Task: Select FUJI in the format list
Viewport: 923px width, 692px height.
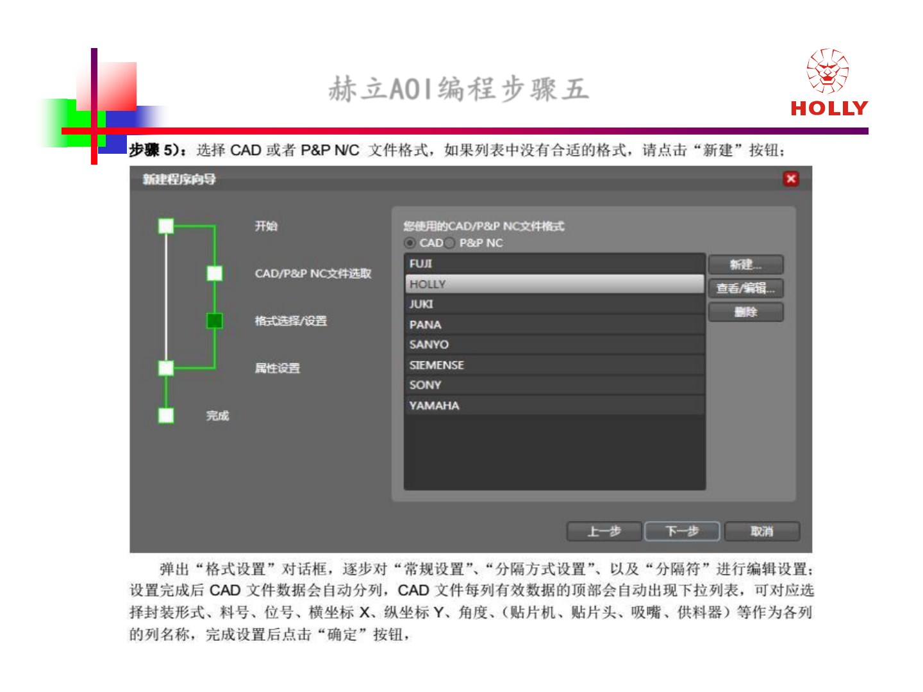Action: pos(554,263)
